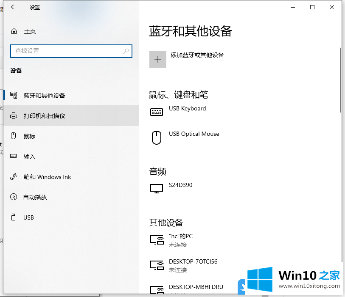
Task: Click the pen icon for Windows Ink
Action: 14,176
